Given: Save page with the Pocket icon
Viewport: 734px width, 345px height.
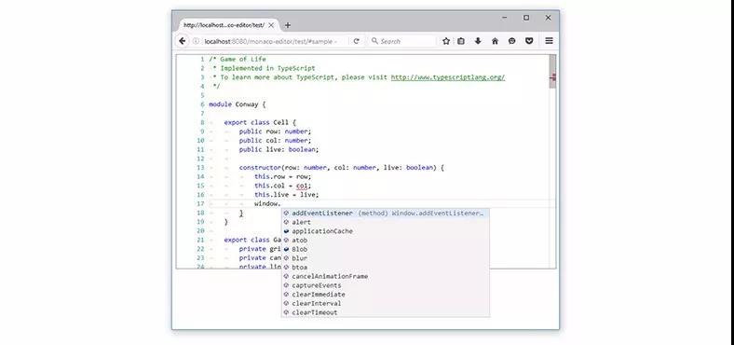Looking at the screenshot, I should coord(529,41).
